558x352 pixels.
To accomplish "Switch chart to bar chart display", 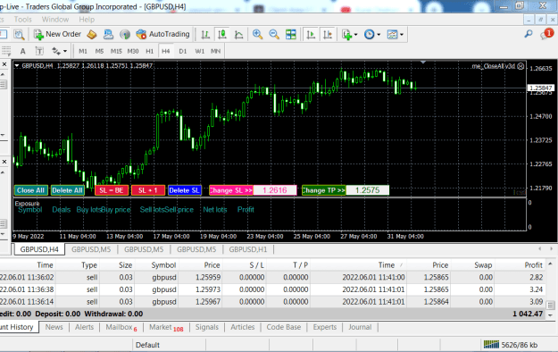I will coord(205,34).
